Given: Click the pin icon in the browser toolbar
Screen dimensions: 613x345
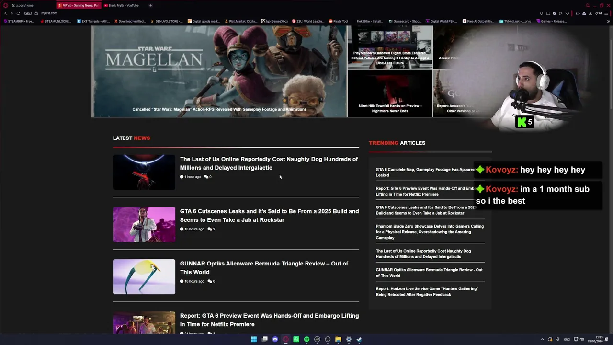Looking at the screenshot, I should 541,13.
